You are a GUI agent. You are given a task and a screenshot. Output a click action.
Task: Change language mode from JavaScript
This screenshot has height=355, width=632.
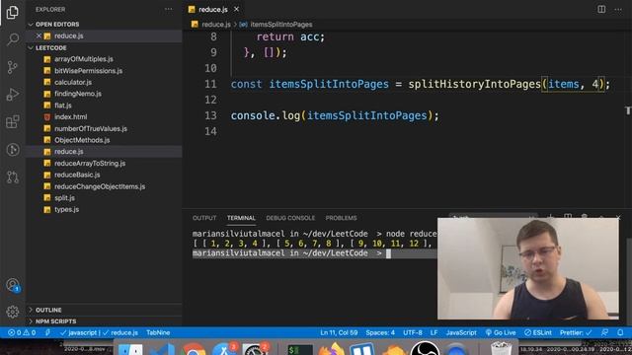[x=461, y=333]
